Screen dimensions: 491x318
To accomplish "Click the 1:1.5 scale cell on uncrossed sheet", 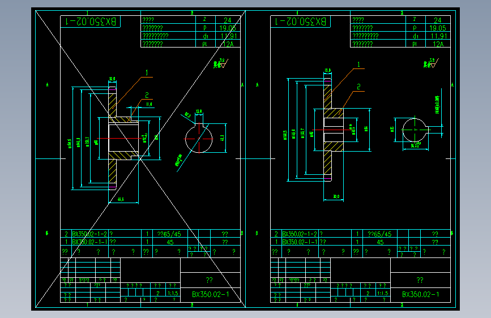I will coord(383,293).
